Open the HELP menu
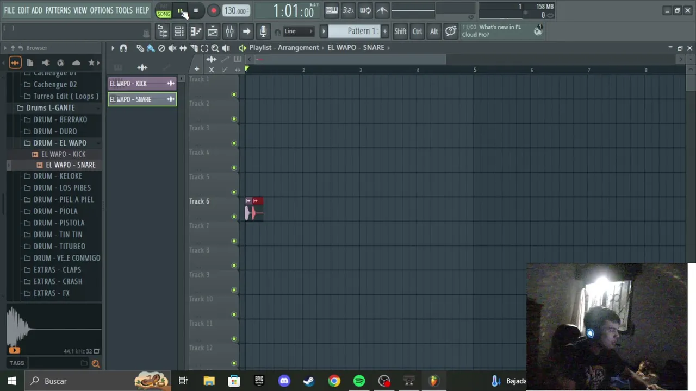Screen dimensions: 696x391 (142, 10)
